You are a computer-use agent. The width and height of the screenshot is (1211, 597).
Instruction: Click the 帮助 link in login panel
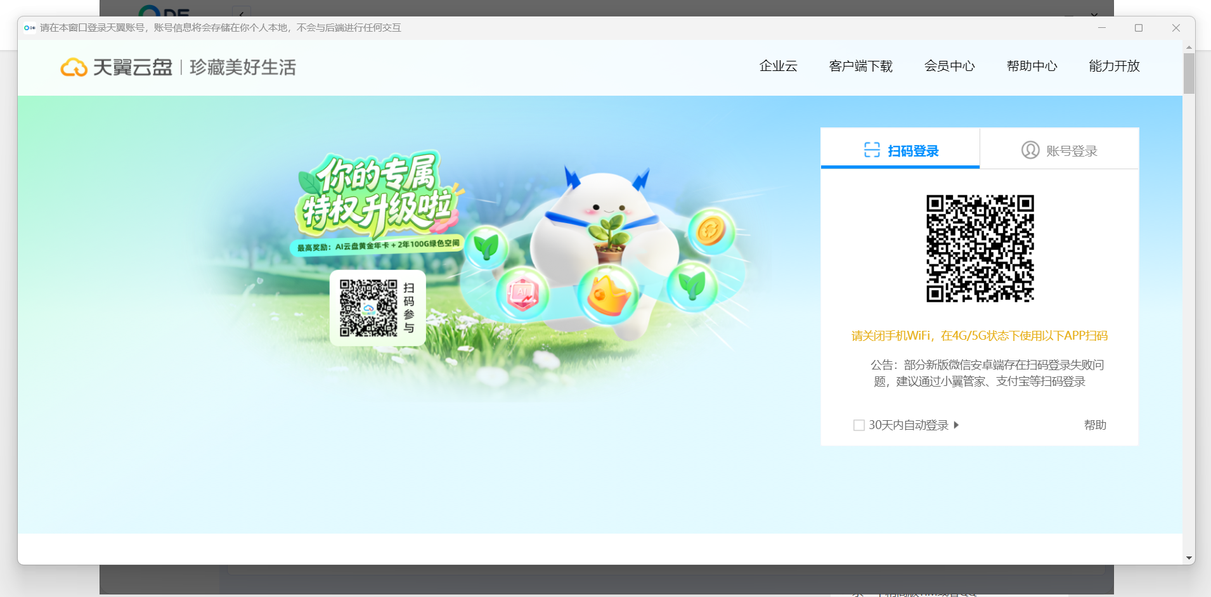[x=1095, y=425]
